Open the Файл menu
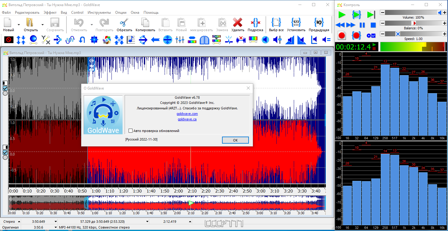 click(6, 13)
